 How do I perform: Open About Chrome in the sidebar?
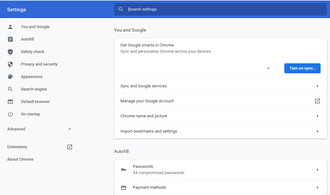[20, 159]
